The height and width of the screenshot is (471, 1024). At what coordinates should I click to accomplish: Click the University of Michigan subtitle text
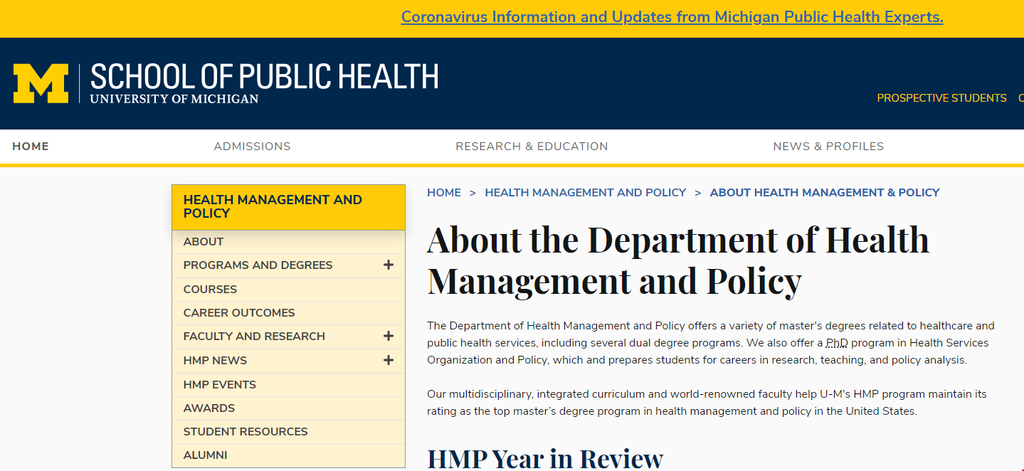click(x=174, y=99)
